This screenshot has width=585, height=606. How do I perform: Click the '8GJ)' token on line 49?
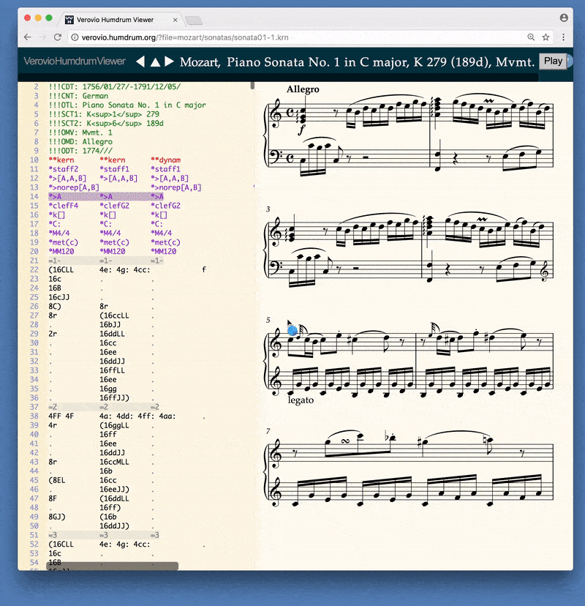coord(57,517)
